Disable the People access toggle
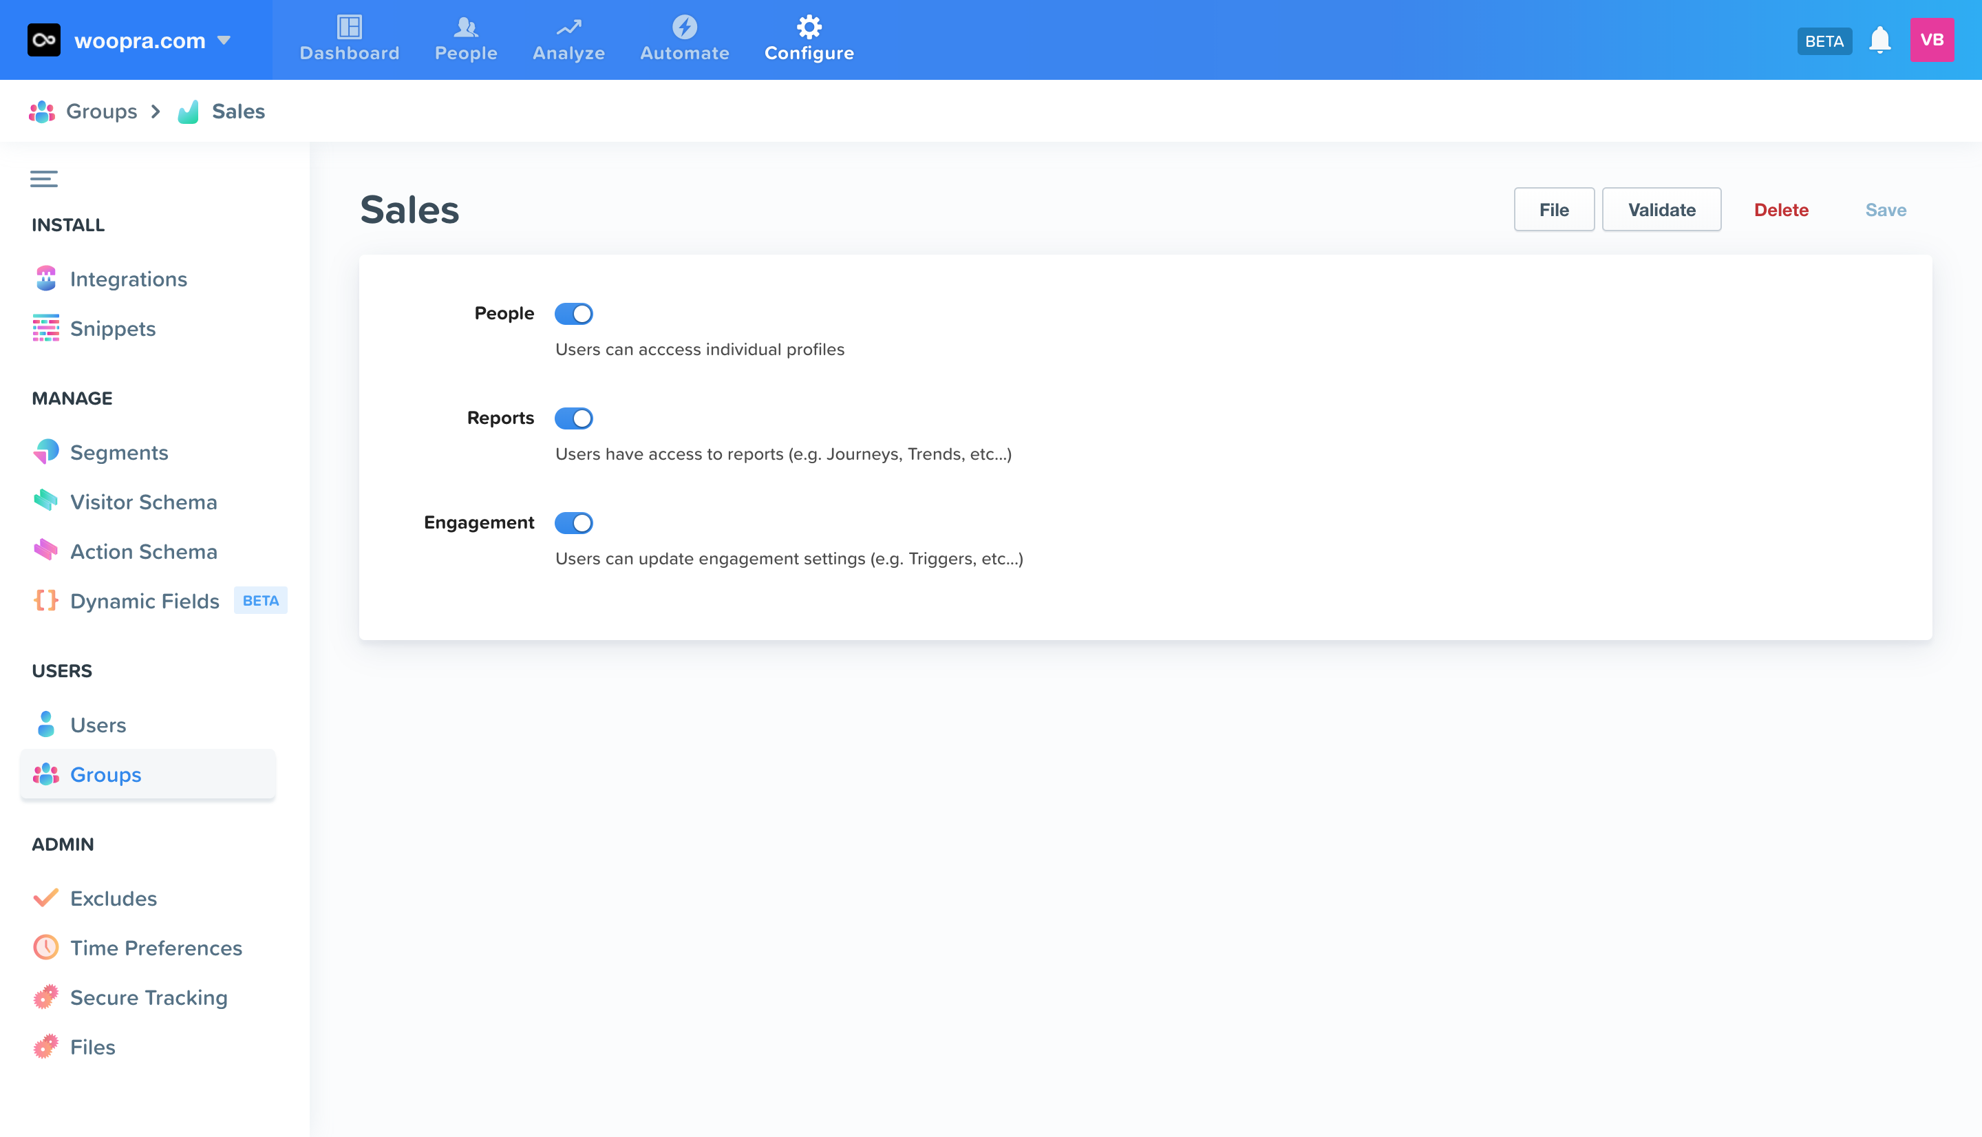 click(x=574, y=314)
